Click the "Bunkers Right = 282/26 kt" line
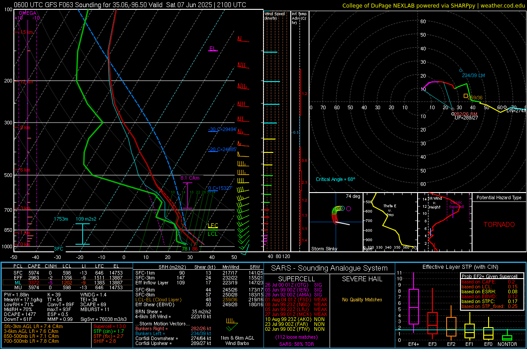Viewport: 527px width, 349px height. [x=173, y=328]
